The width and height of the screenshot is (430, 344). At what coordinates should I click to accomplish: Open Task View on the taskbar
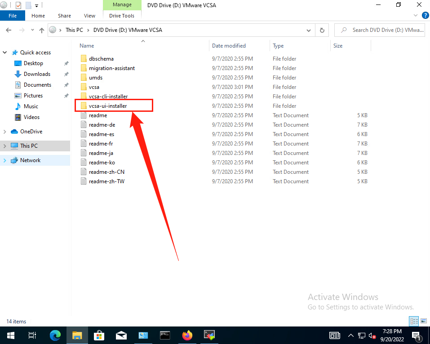point(32,335)
